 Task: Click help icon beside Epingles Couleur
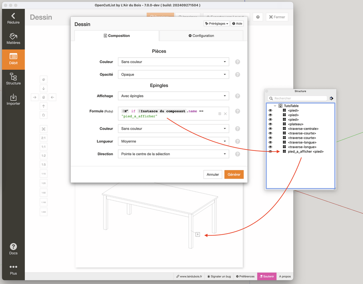coord(238,129)
